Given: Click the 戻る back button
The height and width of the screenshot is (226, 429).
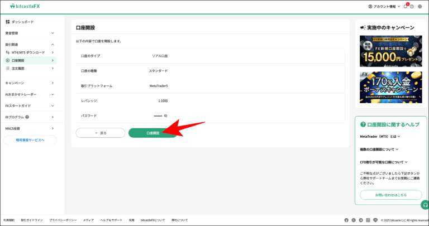Looking at the screenshot, I should pos(101,133).
